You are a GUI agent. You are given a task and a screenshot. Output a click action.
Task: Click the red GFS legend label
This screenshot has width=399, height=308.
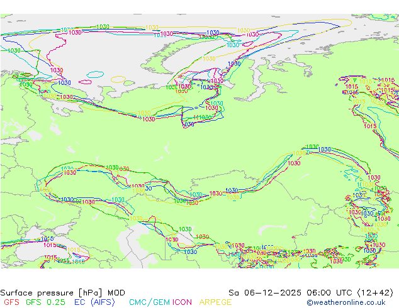[10, 302]
